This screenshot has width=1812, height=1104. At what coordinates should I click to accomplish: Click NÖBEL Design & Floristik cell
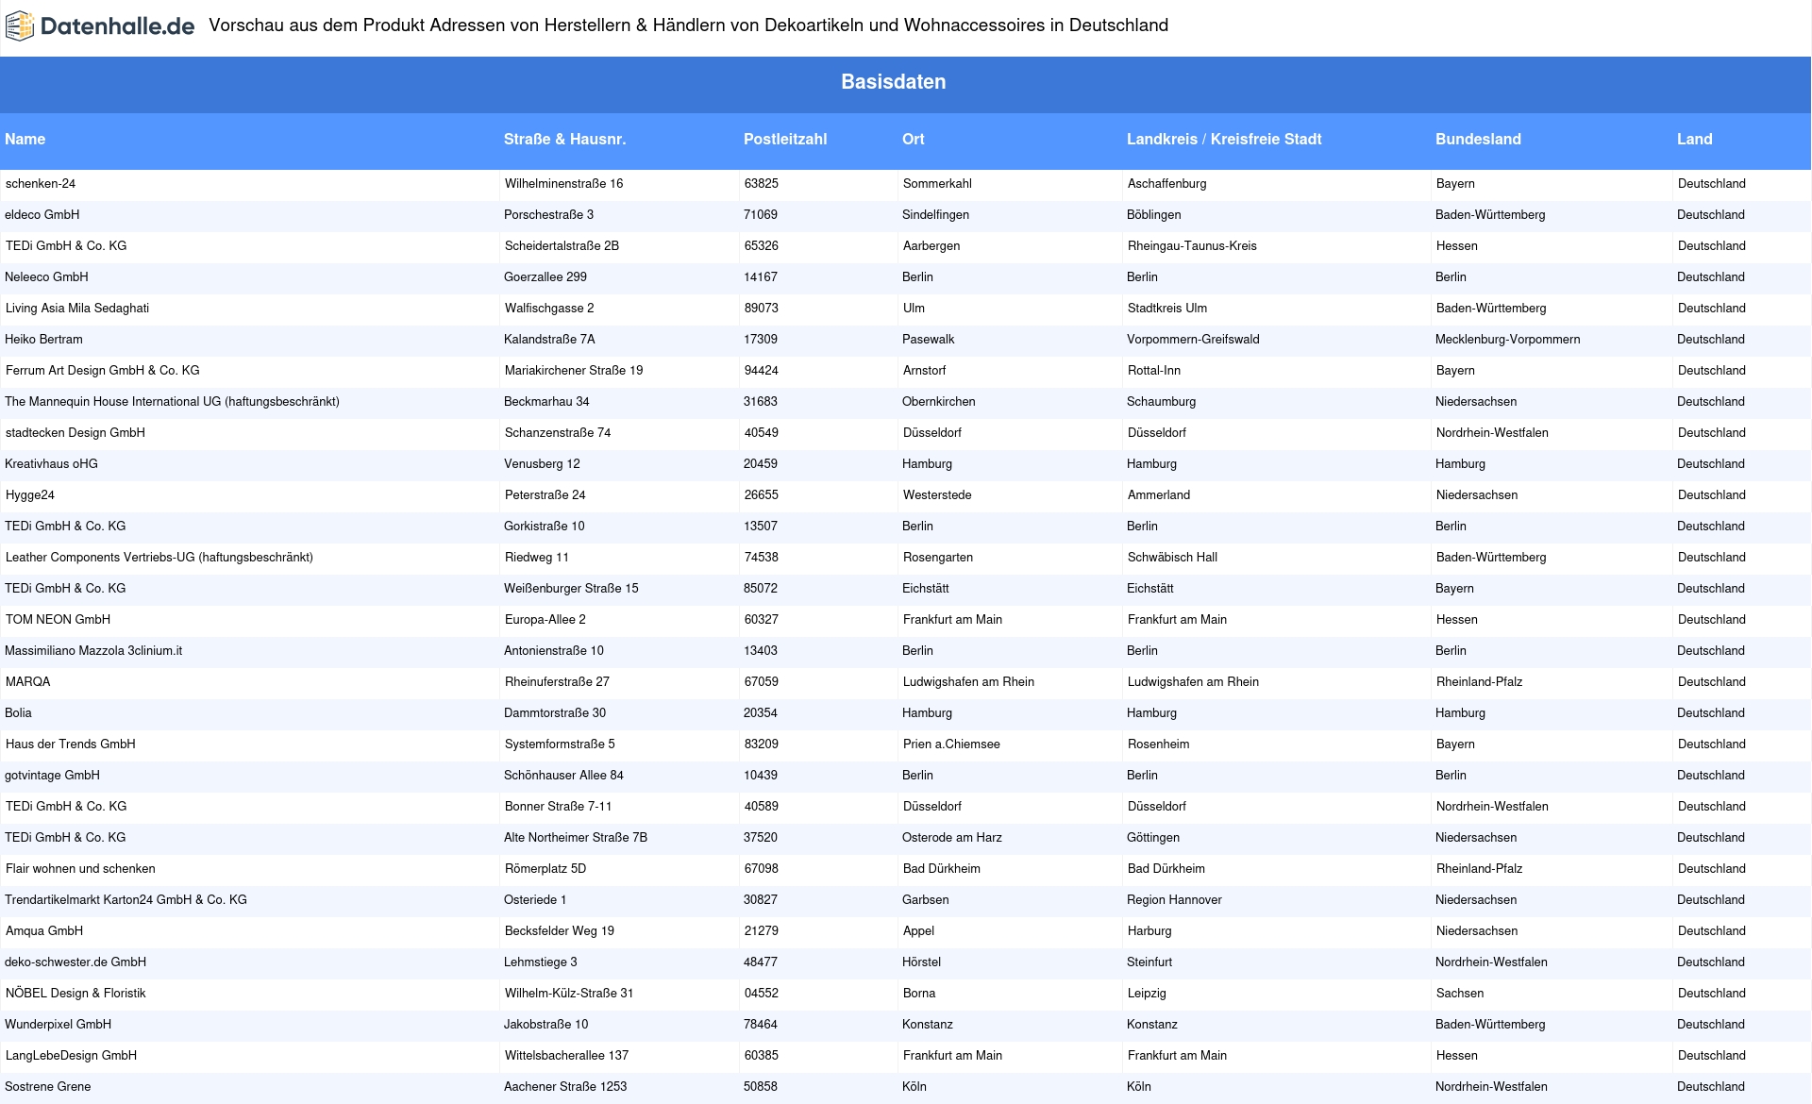pos(75,994)
